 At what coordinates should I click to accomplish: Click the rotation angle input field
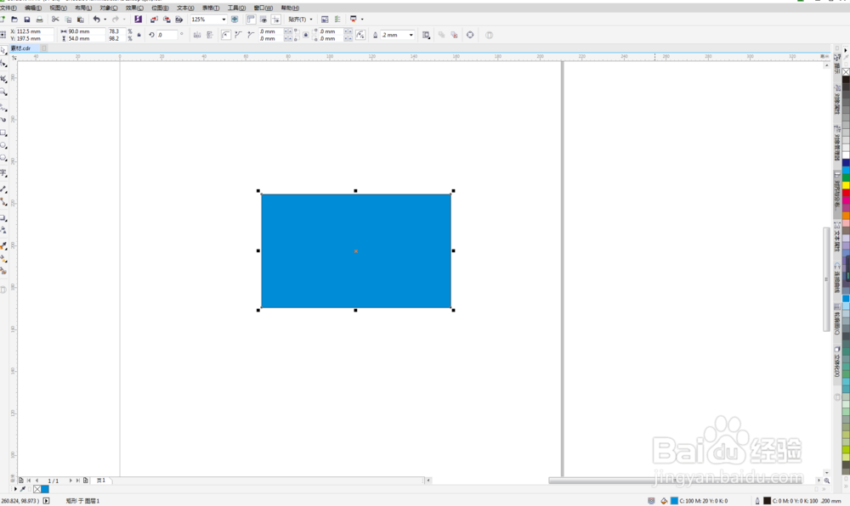tap(167, 35)
